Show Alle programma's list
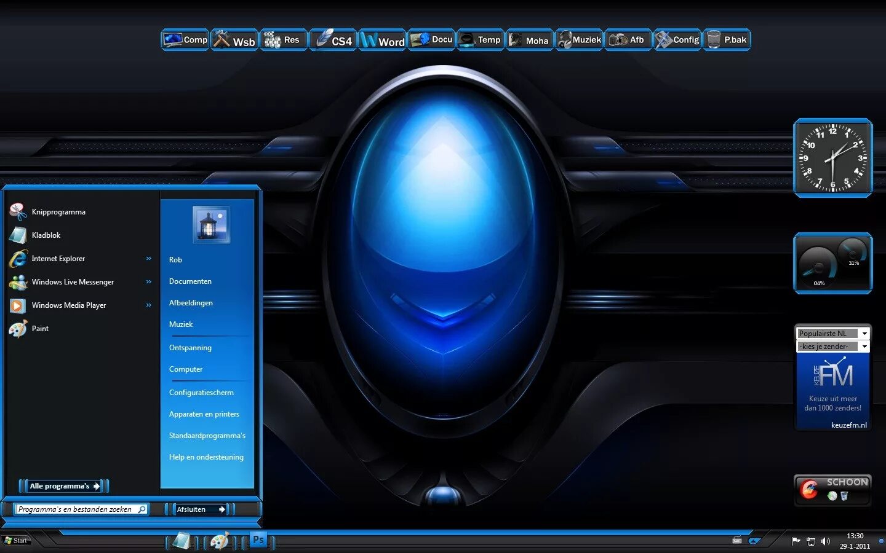This screenshot has height=553, width=886. point(64,486)
